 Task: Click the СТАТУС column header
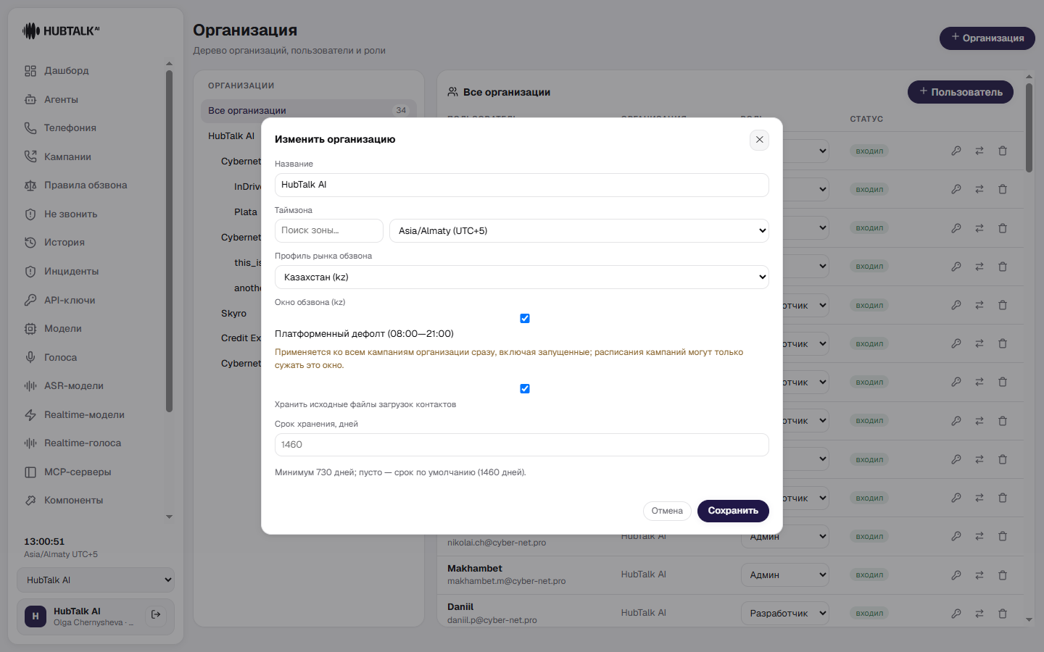(x=866, y=119)
